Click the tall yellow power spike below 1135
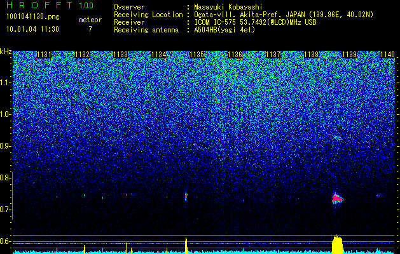The image size is (400, 254). [x=186, y=246]
